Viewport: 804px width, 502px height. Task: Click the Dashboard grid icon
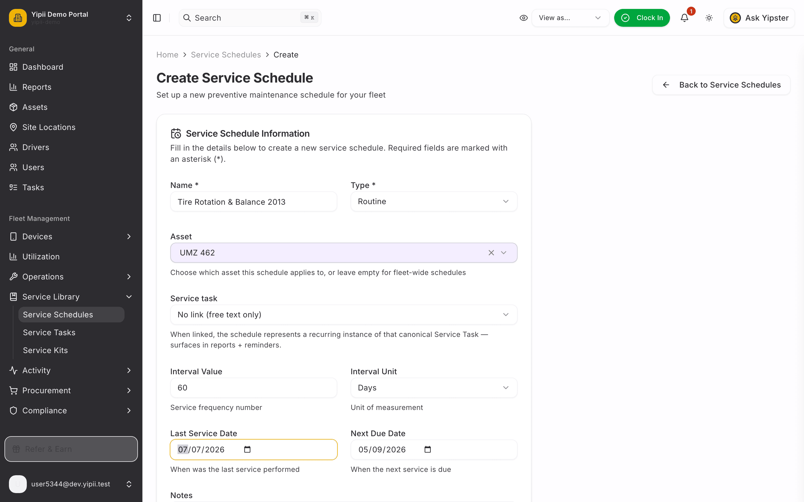[x=13, y=67]
